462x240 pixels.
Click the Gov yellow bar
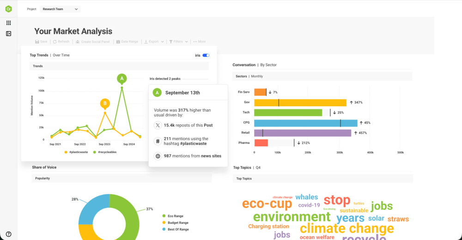point(300,102)
